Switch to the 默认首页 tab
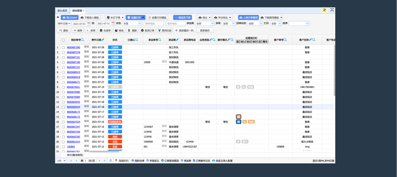The width and height of the screenshot is (397, 177). 62,10
